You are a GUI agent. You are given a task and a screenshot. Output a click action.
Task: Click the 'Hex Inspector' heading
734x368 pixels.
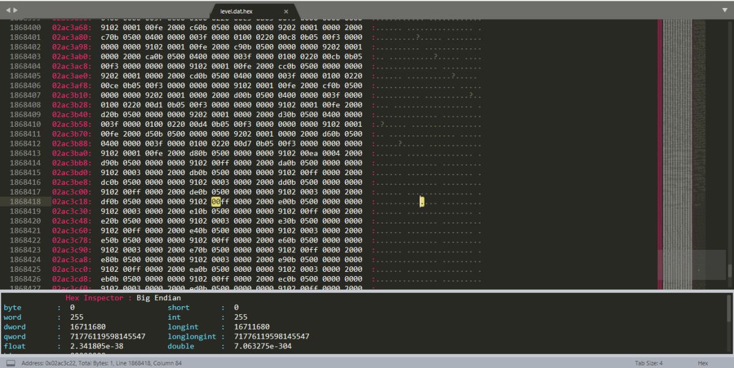coord(95,298)
